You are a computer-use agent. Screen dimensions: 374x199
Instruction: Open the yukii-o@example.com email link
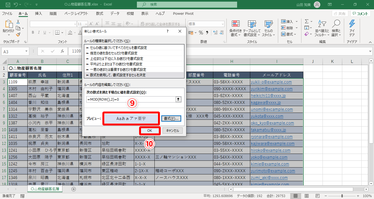click(x=271, y=82)
